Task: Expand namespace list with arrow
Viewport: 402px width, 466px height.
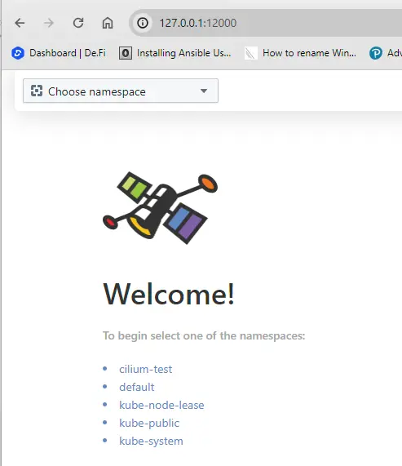Action: pos(204,91)
